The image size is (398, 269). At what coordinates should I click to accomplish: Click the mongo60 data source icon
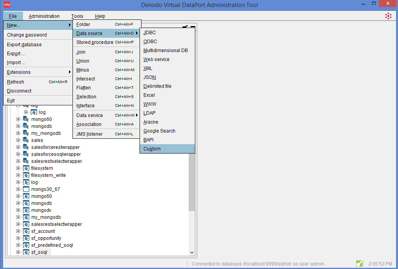26,119
